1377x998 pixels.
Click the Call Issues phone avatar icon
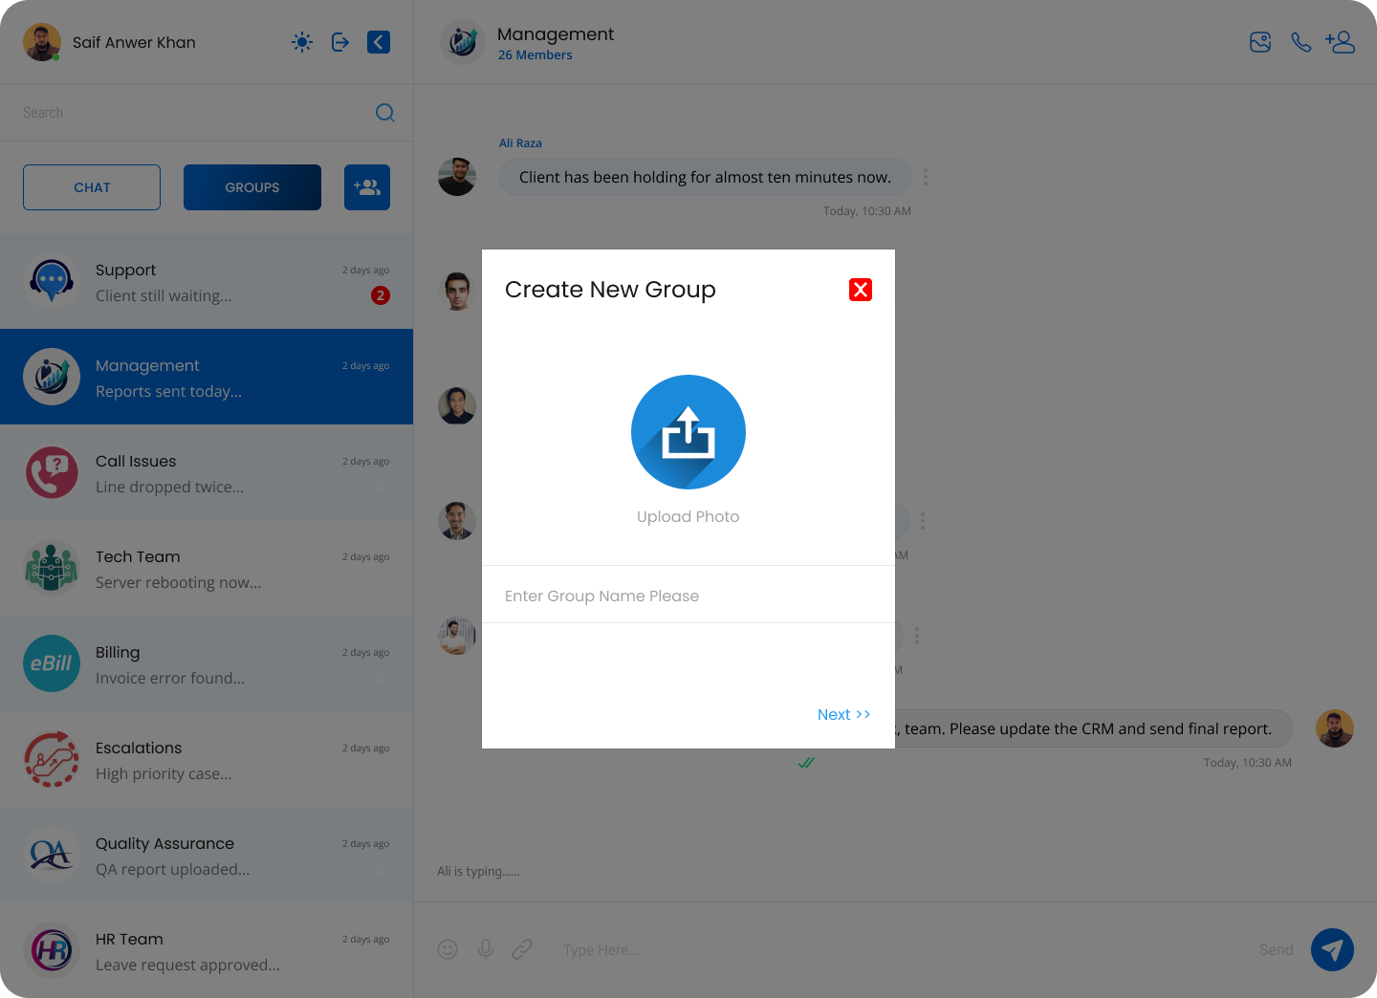(52, 472)
